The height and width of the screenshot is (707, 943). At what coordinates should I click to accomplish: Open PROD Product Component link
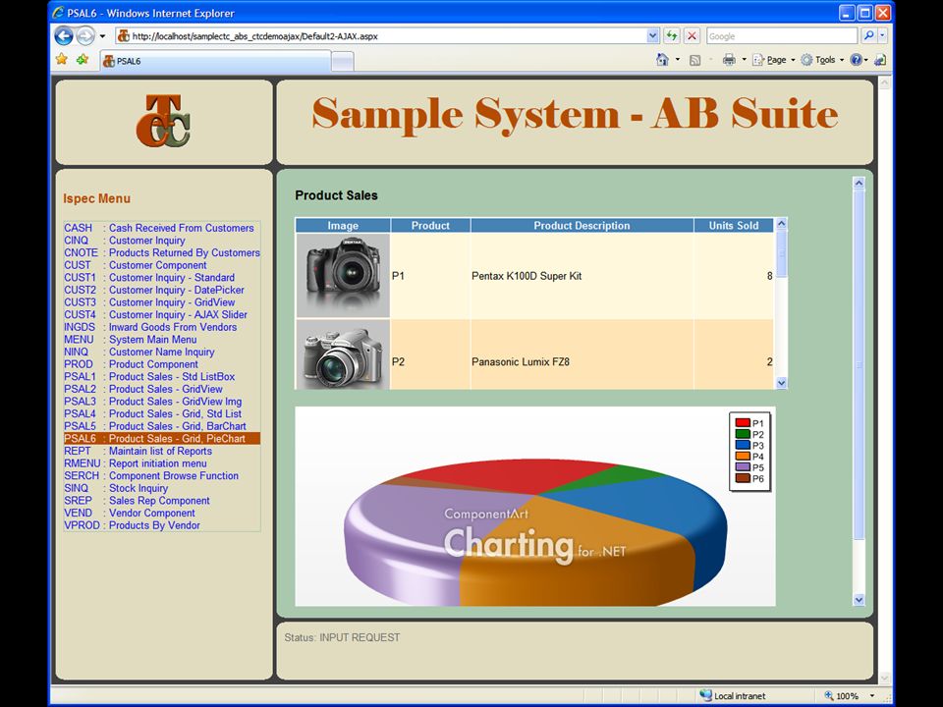[131, 364]
